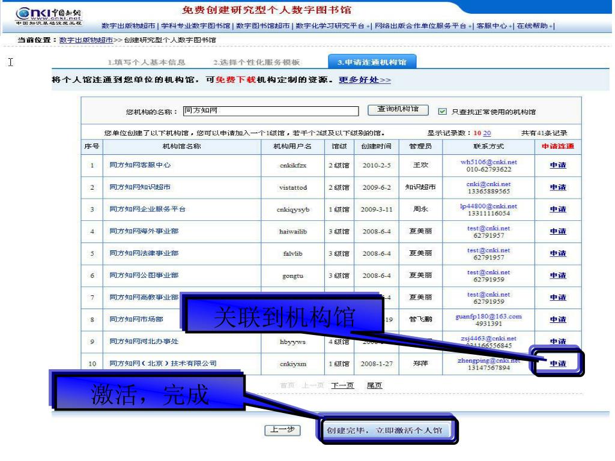Jump to 尾页 of results
The image size is (615, 461).
[x=374, y=385]
